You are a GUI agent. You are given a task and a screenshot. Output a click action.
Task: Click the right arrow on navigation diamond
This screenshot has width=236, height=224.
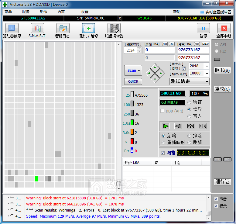click(x=161, y=73)
